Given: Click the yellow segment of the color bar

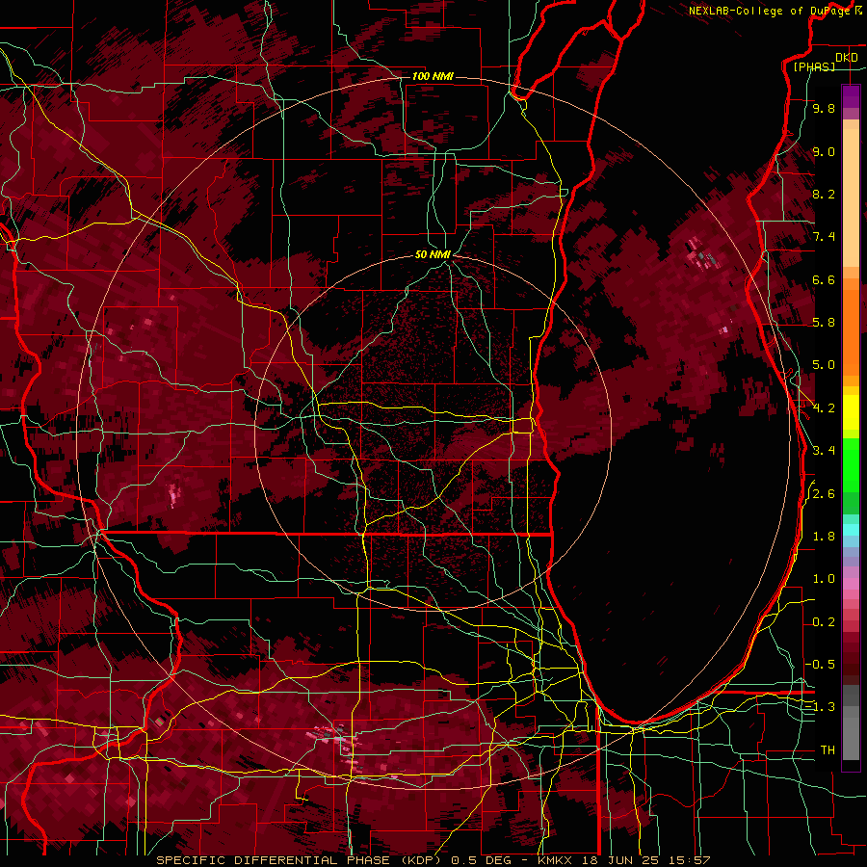Looking at the screenshot, I should pos(851,412).
